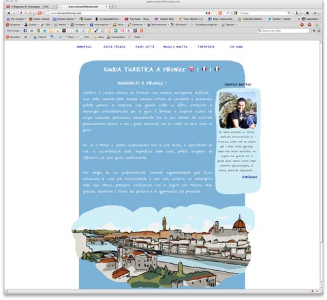Close the www.nonsolofirenze.com tab
The image size is (327, 300).
(x=106, y=7)
